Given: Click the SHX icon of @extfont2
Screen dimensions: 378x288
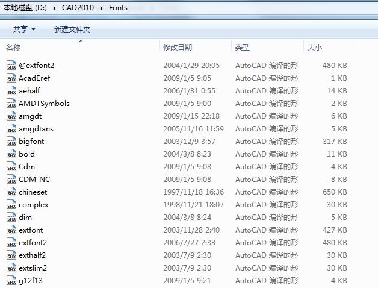Looking at the screenshot, I should pyautogui.click(x=11, y=66).
